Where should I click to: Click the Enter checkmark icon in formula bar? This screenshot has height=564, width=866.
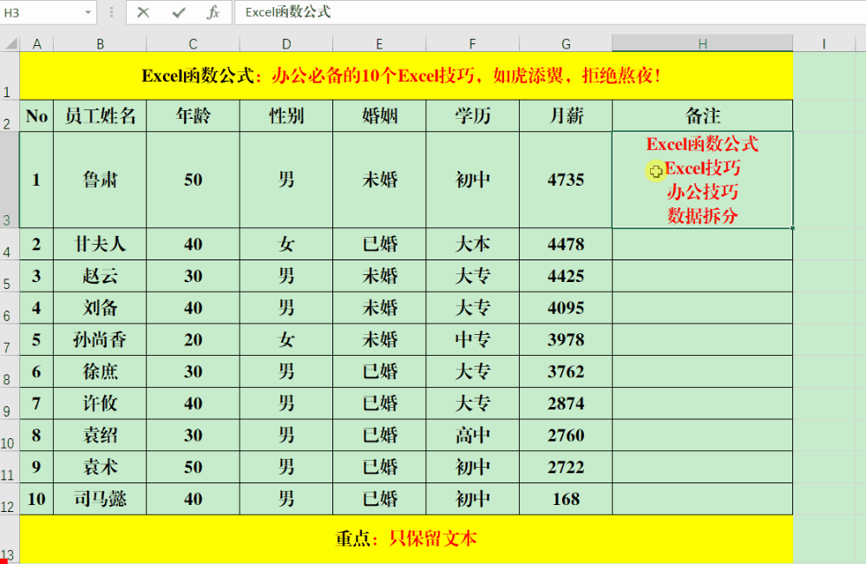coord(179,12)
